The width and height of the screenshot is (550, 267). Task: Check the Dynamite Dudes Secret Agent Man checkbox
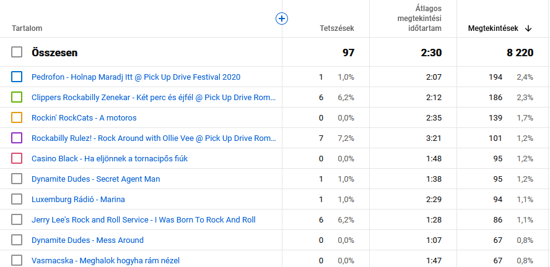point(17,179)
